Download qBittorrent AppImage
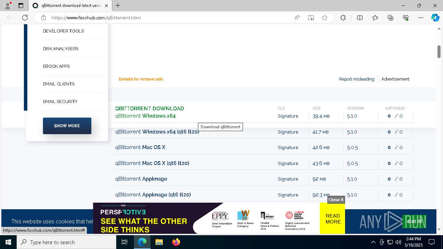This screenshot has width=443, height=249. (x=141, y=179)
